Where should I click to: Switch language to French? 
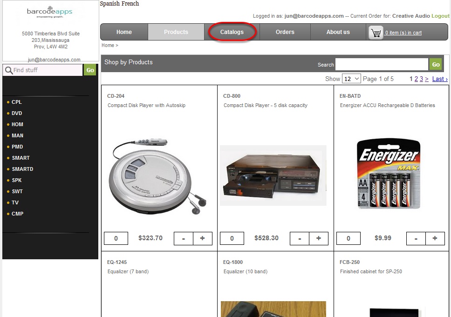pyautogui.click(x=130, y=3)
